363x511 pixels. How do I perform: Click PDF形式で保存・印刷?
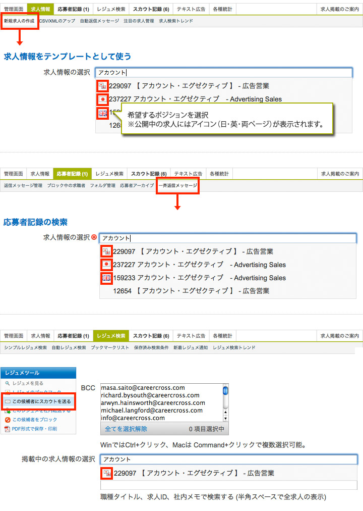(34, 429)
